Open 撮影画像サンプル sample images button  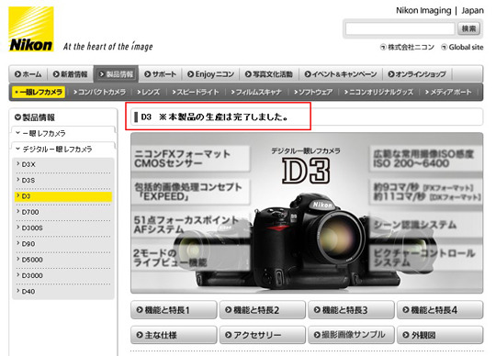[351, 335]
